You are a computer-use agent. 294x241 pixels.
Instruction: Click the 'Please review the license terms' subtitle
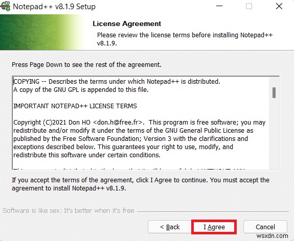point(185,39)
